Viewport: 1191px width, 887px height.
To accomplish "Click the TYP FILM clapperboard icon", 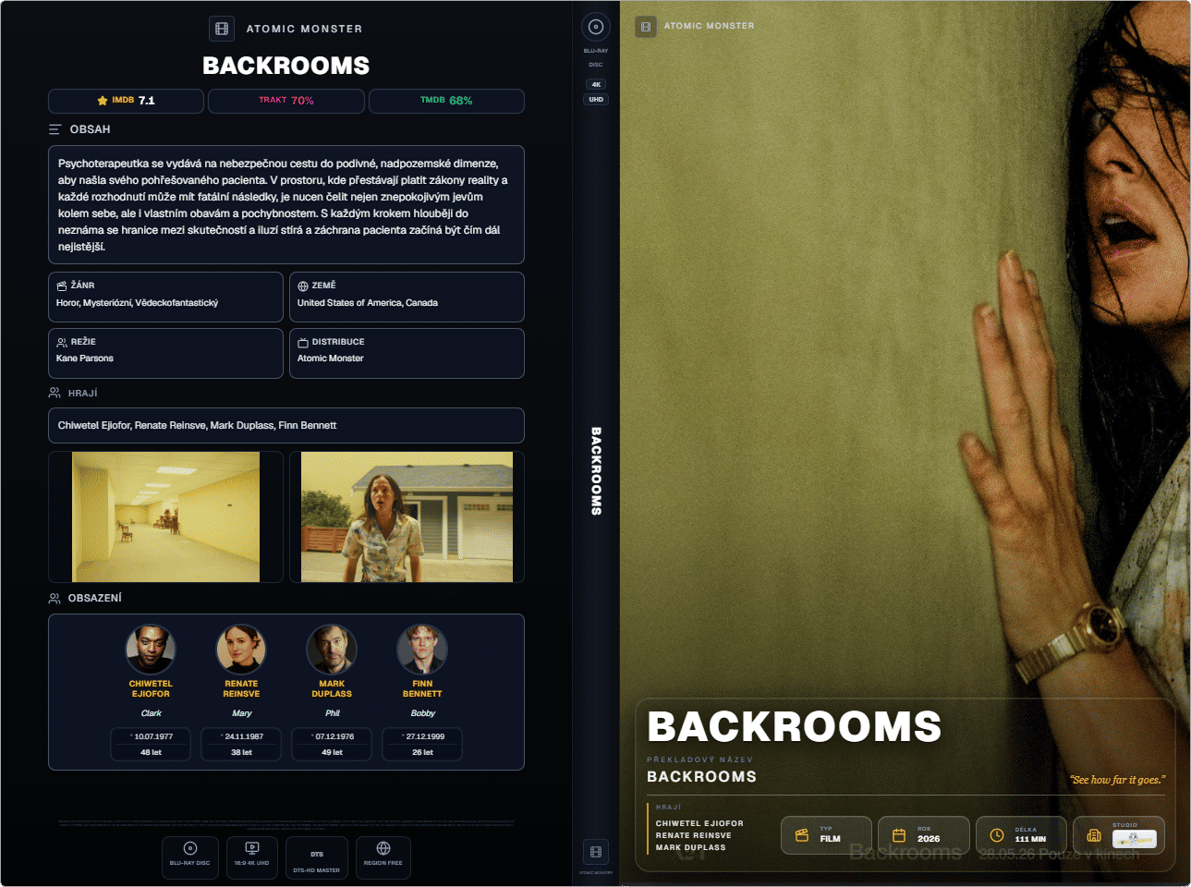I will click(802, 835).
